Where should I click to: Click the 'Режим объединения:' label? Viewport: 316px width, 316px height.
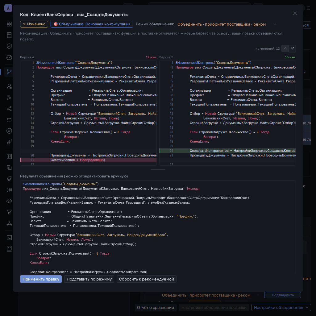click(155, 24)
